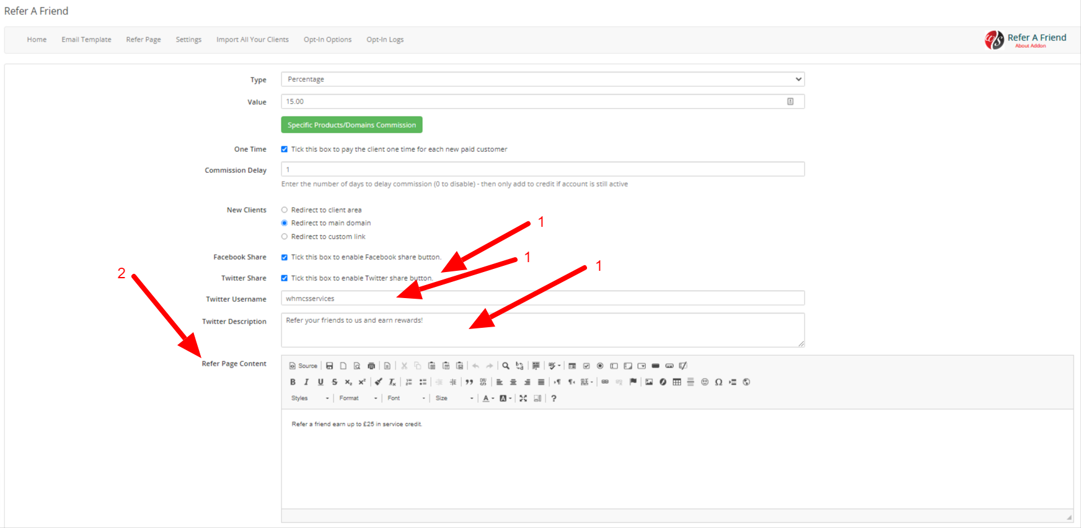
Task: Open the Type dropdown showing Percentage
Action: (542, 79)
